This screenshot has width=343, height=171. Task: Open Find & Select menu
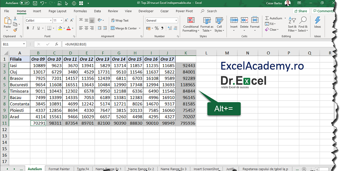[x=303, y=25]
